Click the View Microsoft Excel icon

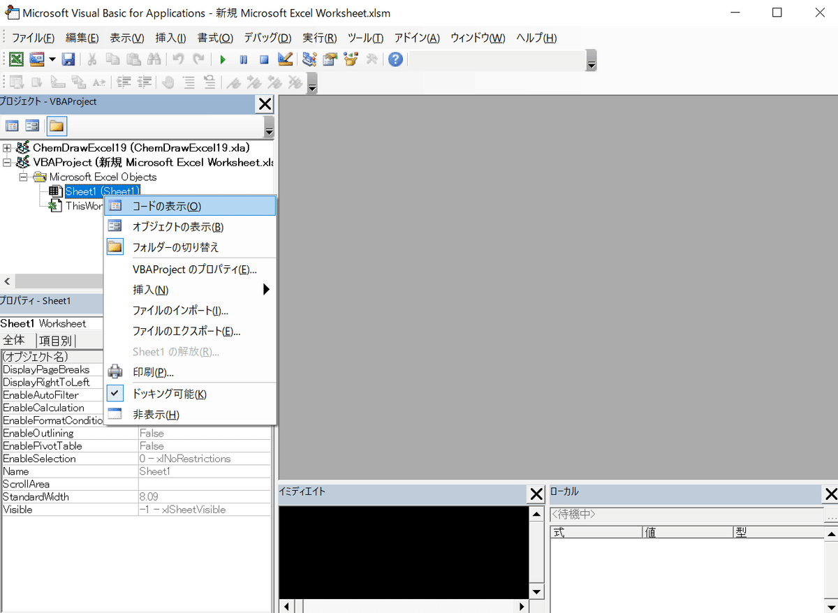[16, 59]
